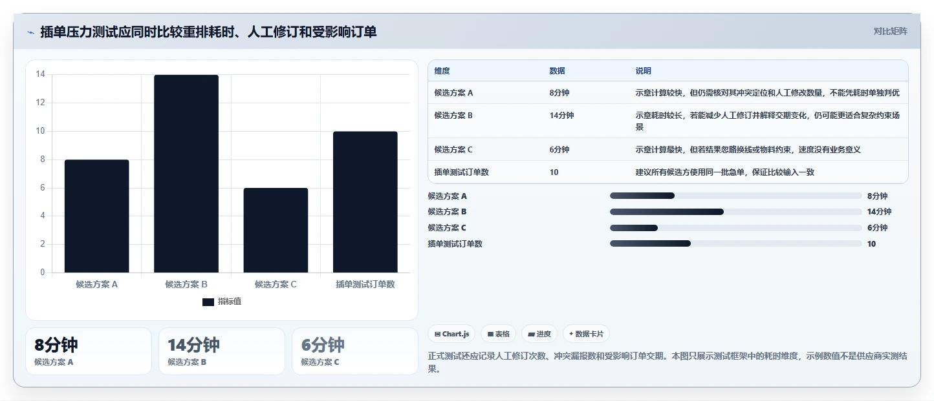Viewport: 934px width, 401px height.
Task: Toggle the 指标值 legend color swatch
Action: coord(208,302)
